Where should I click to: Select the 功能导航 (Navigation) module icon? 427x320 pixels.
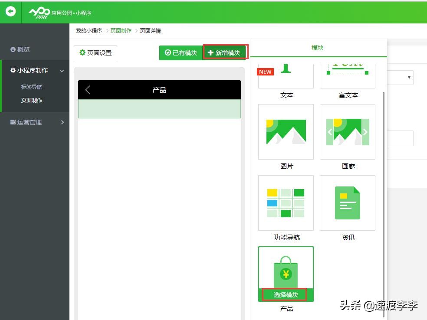(x=286, y=202)
